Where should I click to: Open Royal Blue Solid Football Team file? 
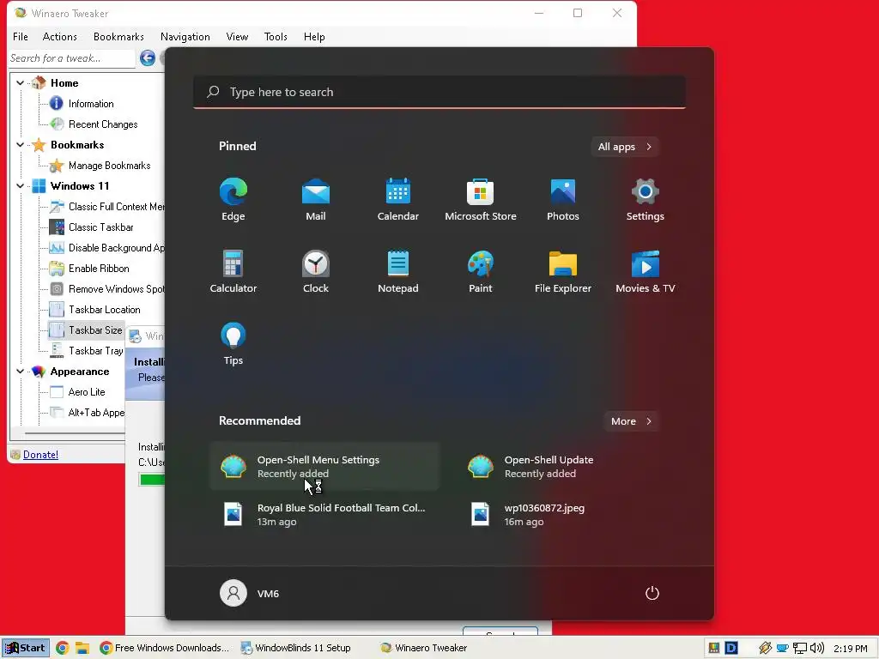pyautogui.click(x=324, y=515)
